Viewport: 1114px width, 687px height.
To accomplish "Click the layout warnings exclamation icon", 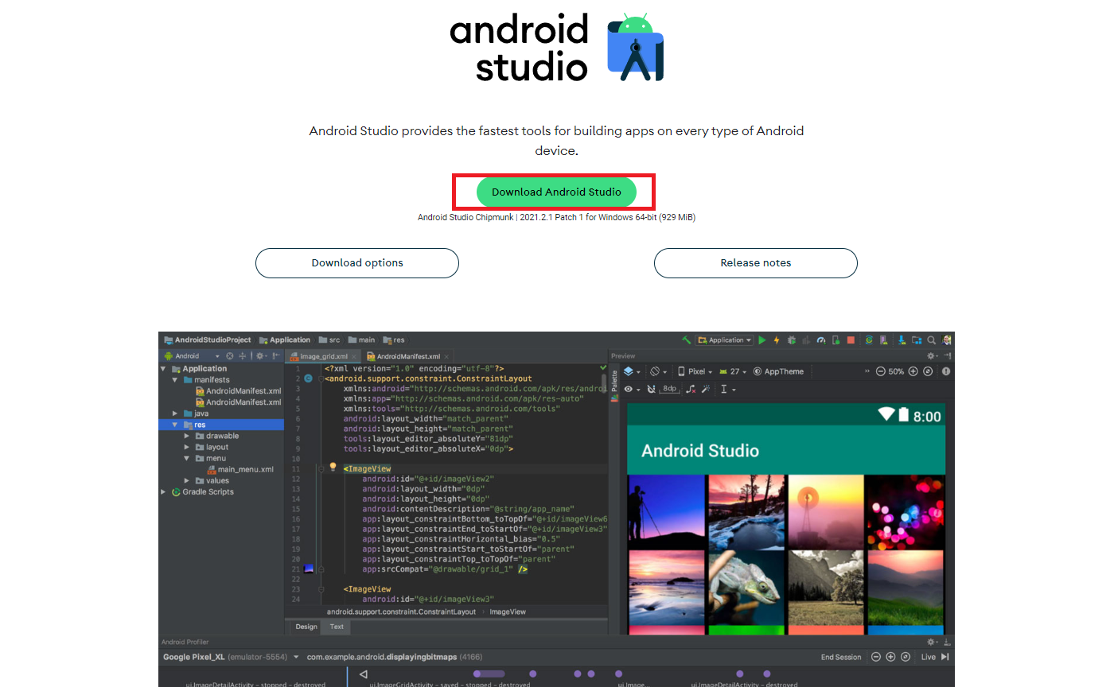I will [x=946, y=371].
